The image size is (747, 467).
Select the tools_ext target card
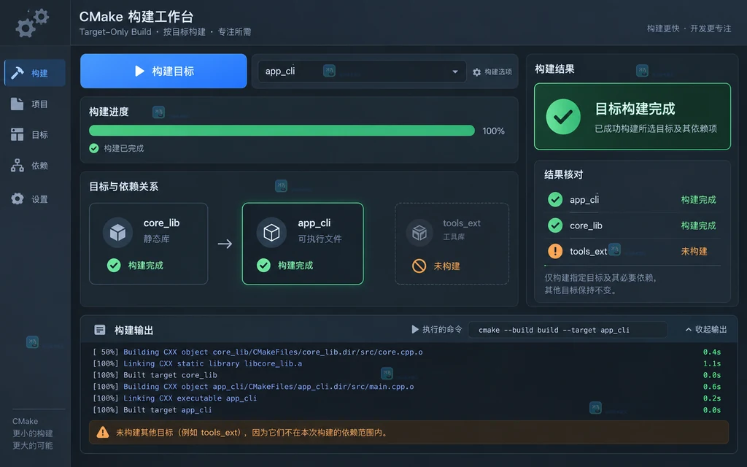pos(452,244)
